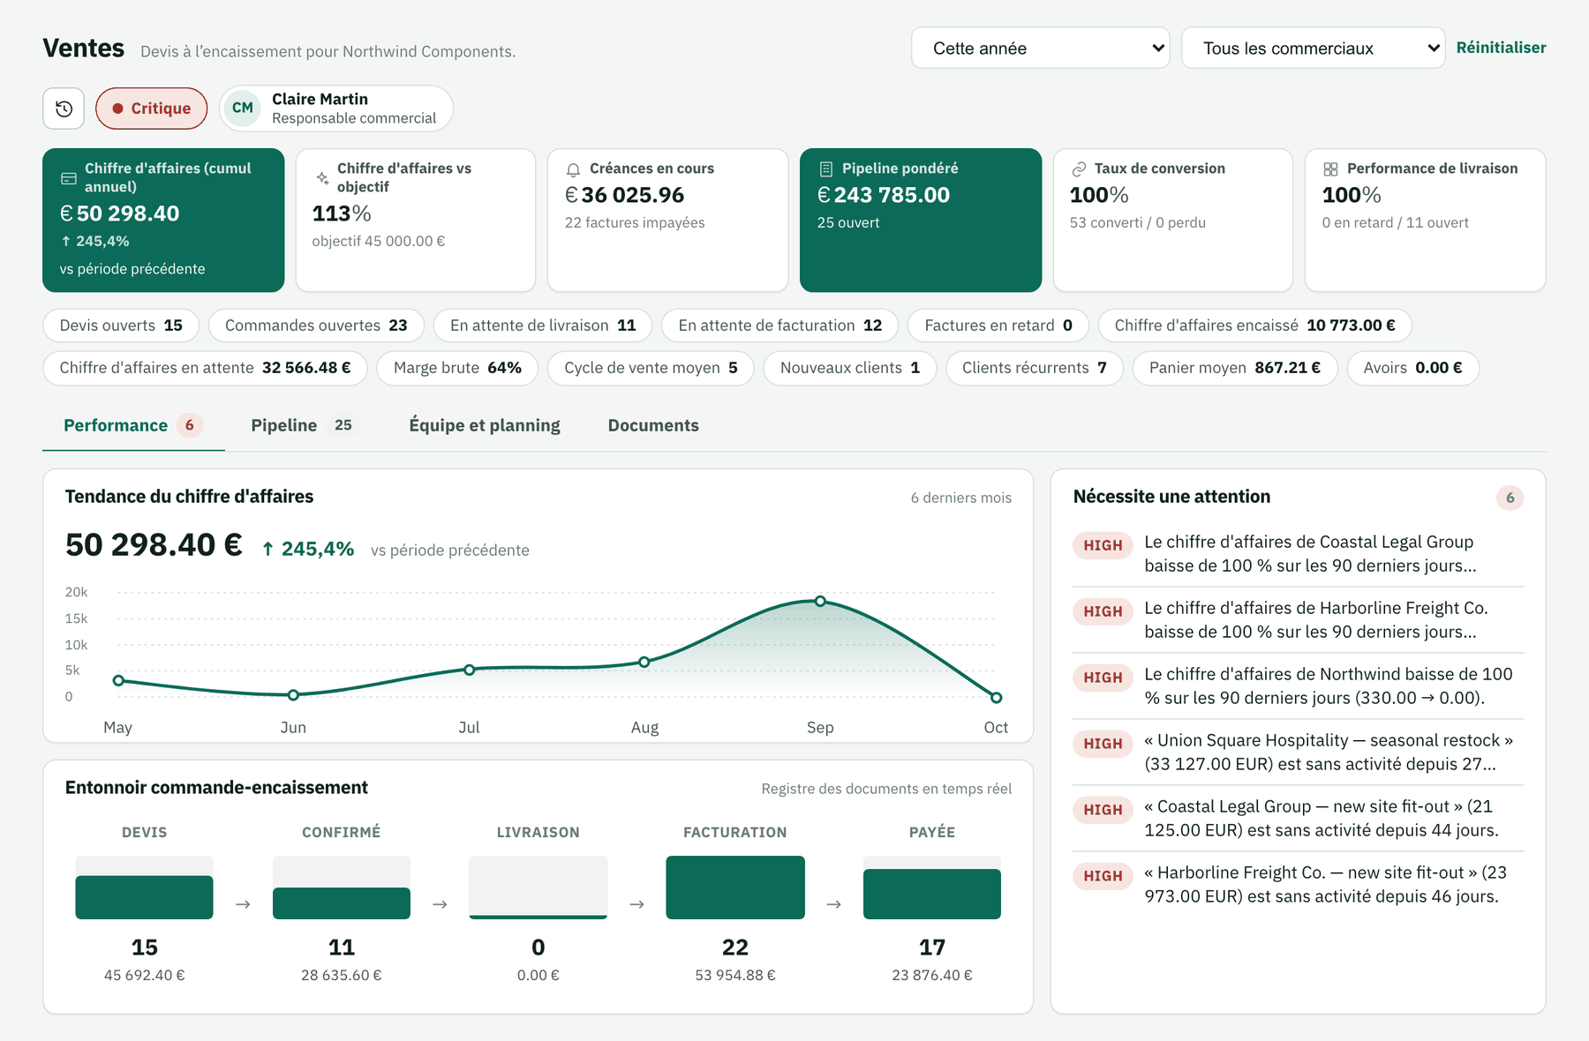Click the Clients récurrents chip
The width and height of the screenshot is (1589, 1041).
[x=1035, y=368]
